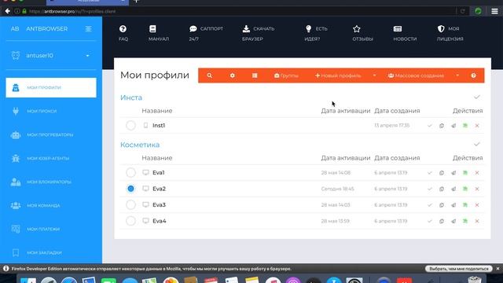Open Мои закладки in sidebar

click(x=51, y=252)
